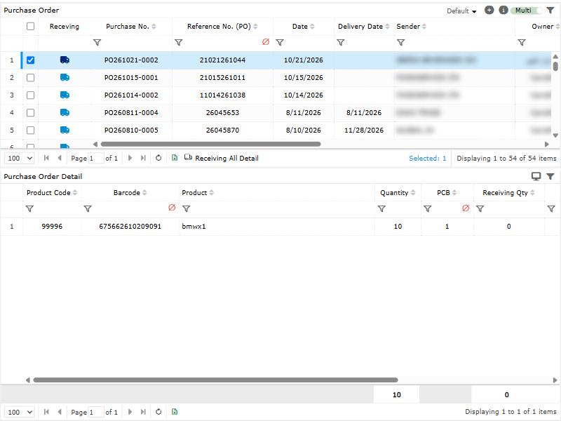Go to first page in Purchase Order pager
The height and width of the screenshot is (421, 561).
(46, 158)
